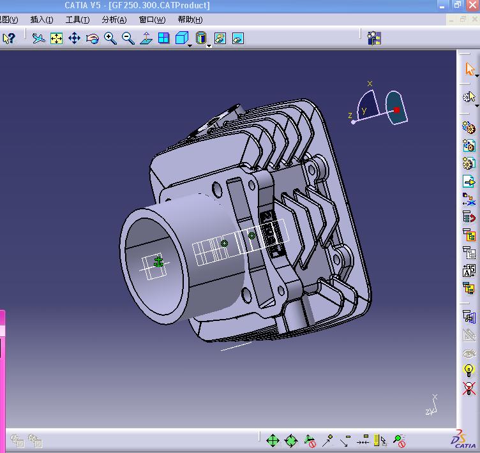Click the green Snap rotating-arrows icon
This screenshot has width=480, height=453.
(x=291, y=441)
